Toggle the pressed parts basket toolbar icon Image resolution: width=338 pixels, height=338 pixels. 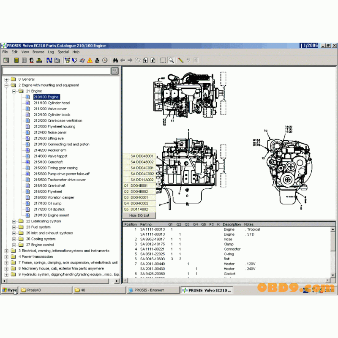pyautogui.click(x=68, y=60)
